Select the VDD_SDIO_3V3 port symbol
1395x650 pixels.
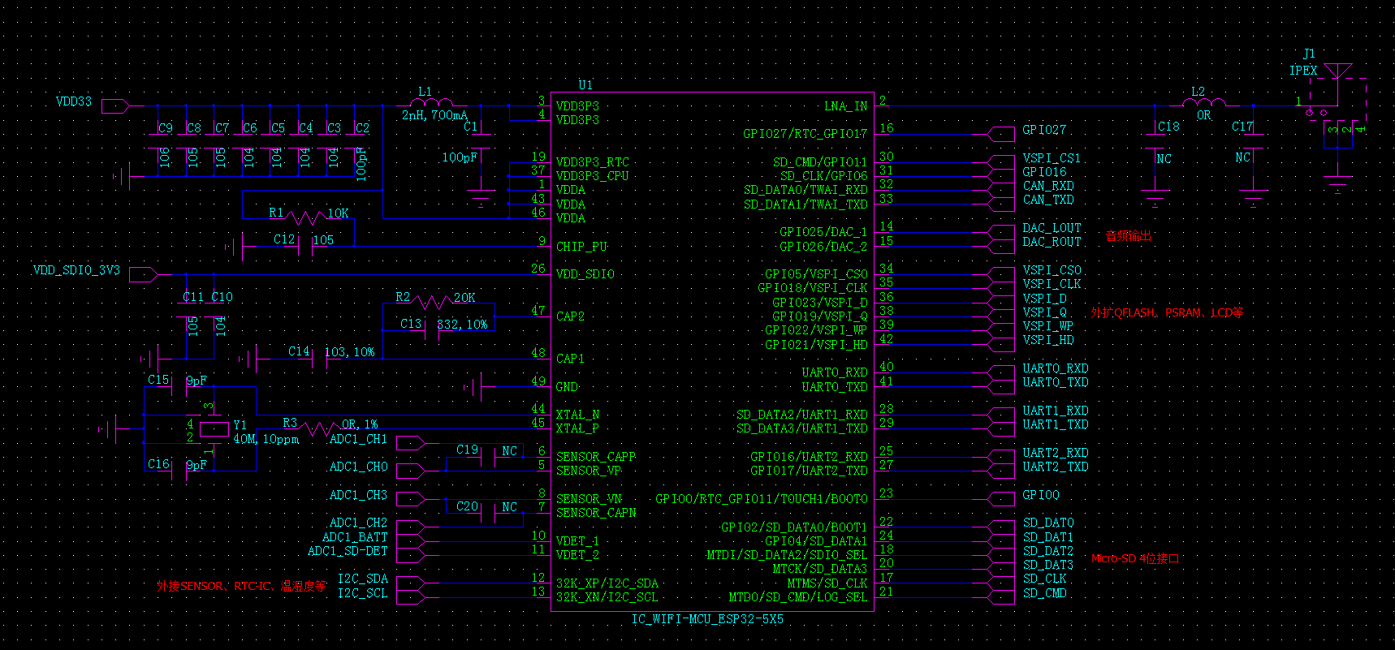[144, 274]
